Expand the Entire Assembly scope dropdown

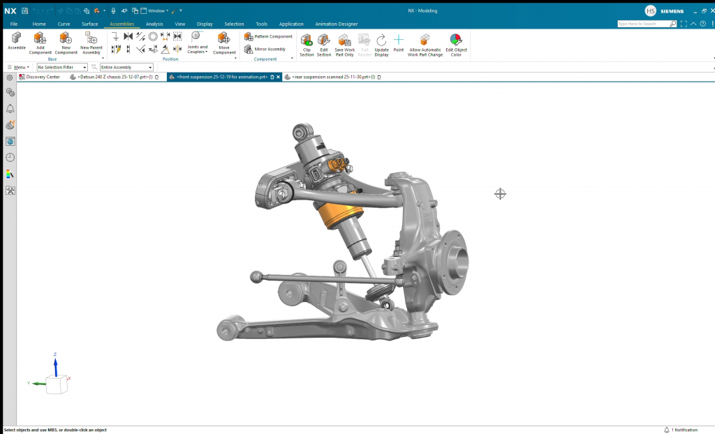coord(126,67)
